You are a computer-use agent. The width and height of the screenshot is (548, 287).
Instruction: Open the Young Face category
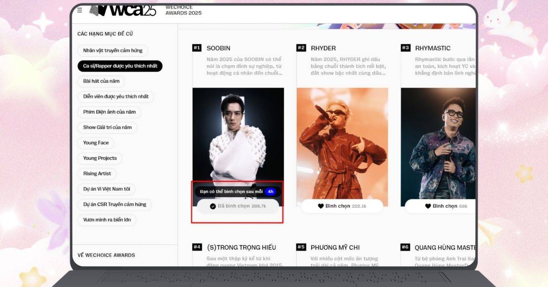pyautogui.click(x=96, y=143)
